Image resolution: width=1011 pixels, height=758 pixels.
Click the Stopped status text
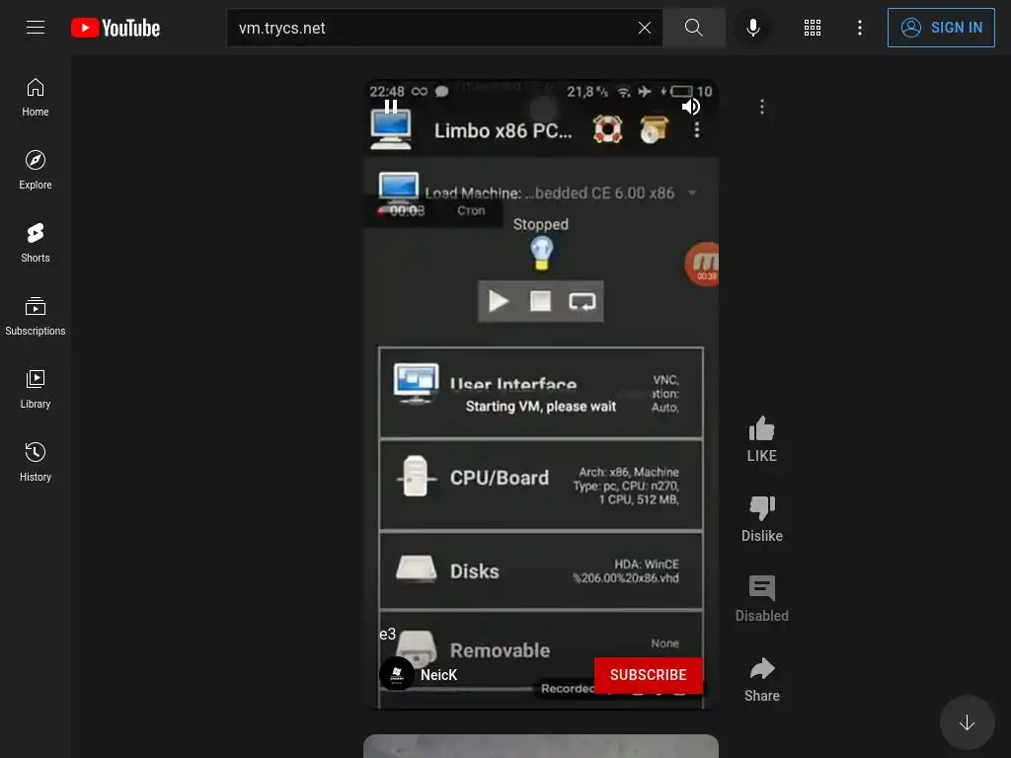[540, 224]
